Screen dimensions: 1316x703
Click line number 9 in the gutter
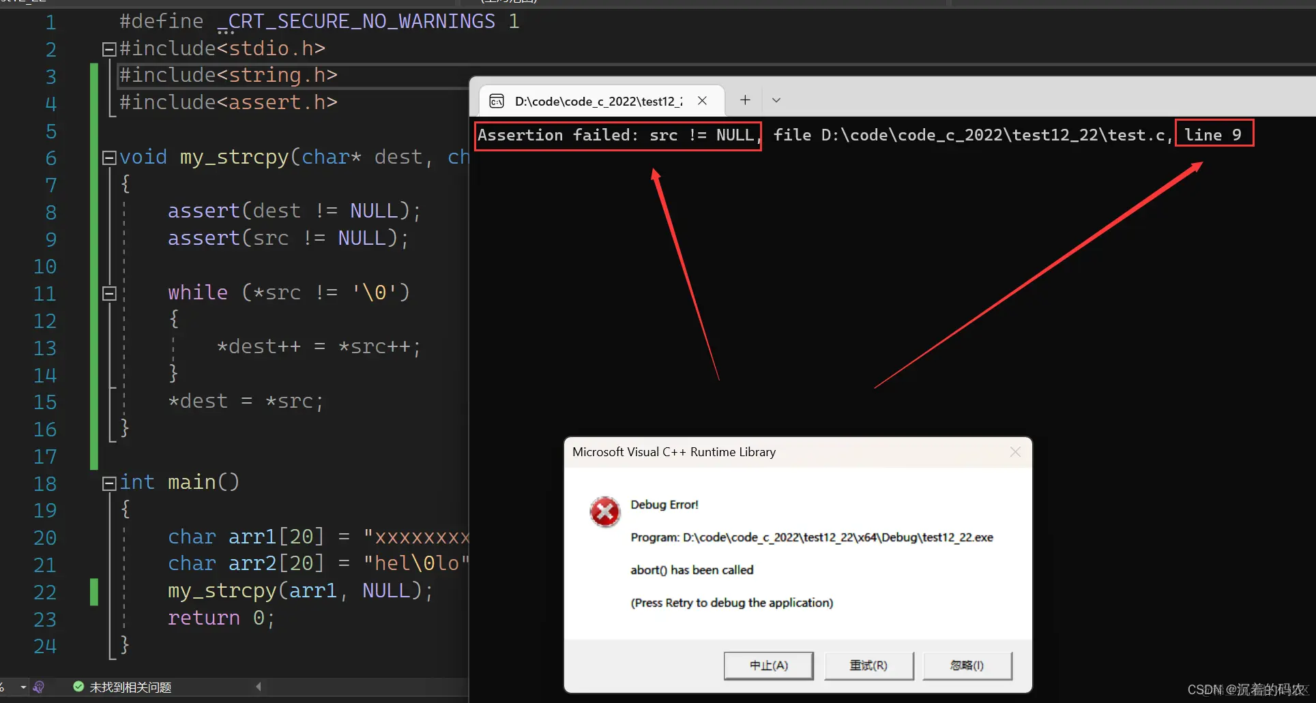[50, 239]
